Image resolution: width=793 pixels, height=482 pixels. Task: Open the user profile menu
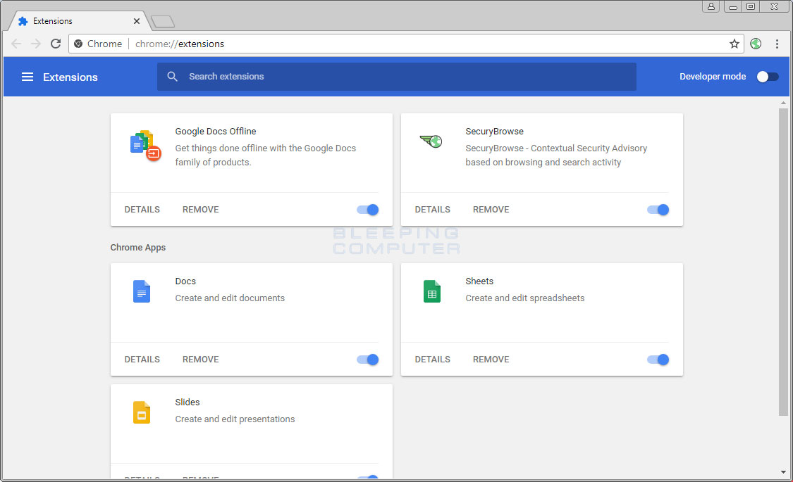[x=711, y=6]
